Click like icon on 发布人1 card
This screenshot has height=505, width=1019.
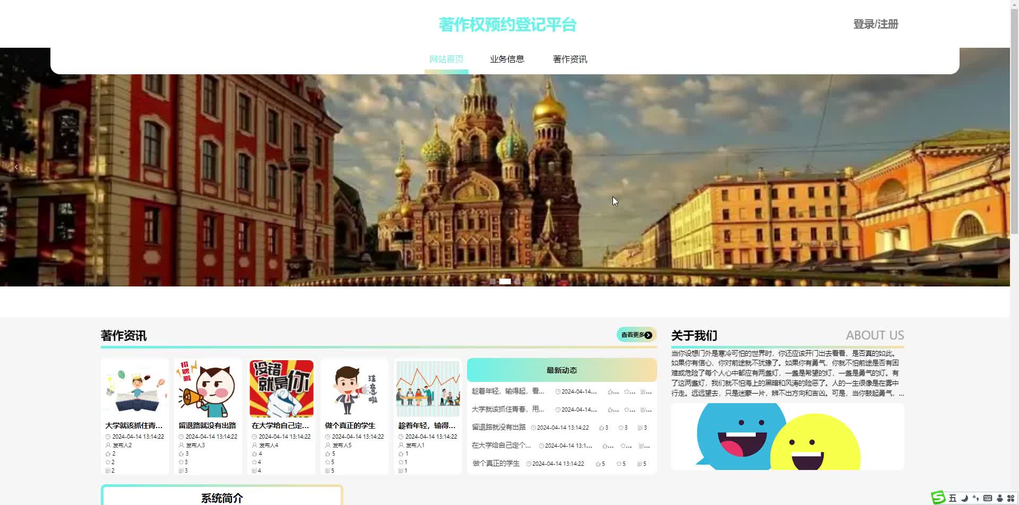point(401,454)
